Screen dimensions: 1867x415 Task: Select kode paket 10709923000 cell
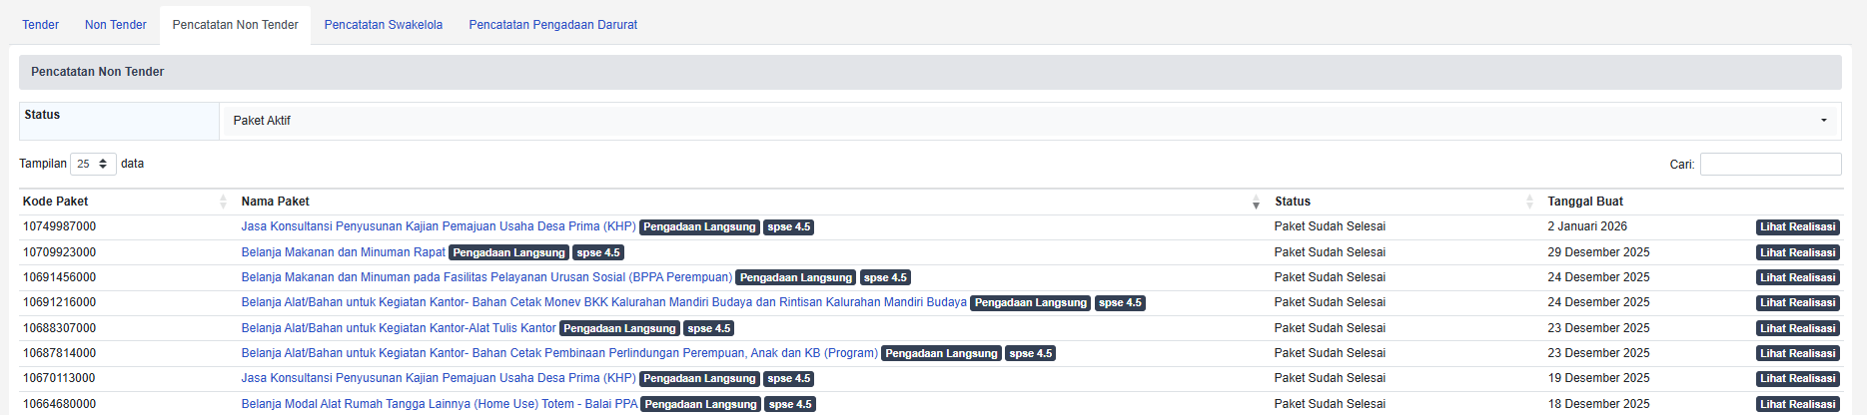coord(60,252)
